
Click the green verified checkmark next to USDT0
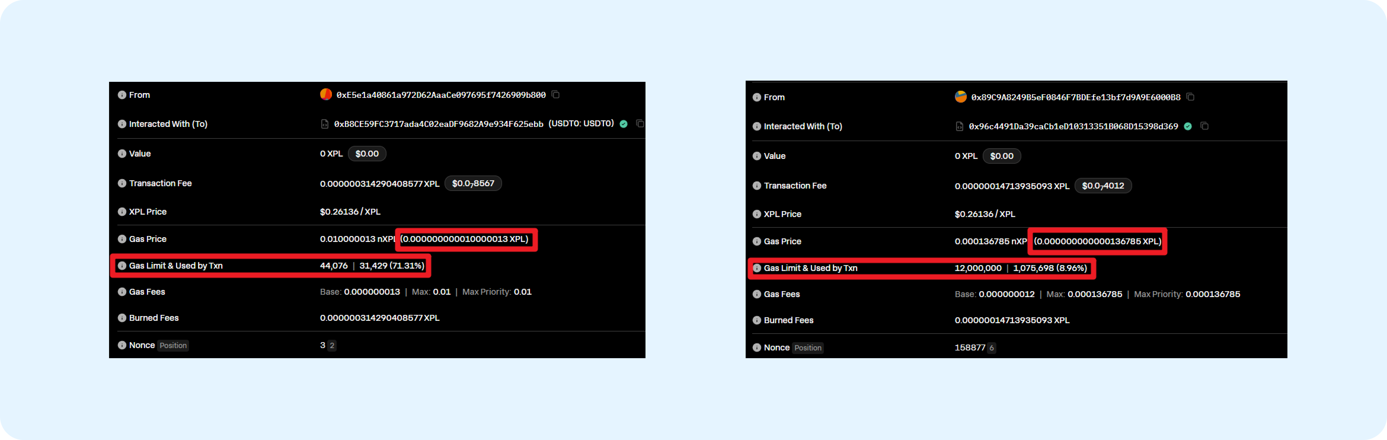(x=624, y=123)
